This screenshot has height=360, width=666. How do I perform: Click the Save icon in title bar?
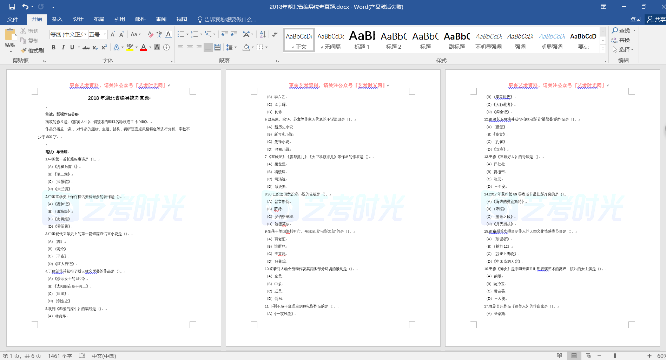12,7
